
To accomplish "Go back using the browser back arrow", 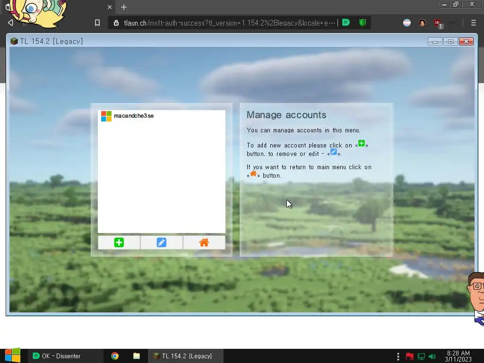I will 10,23.
